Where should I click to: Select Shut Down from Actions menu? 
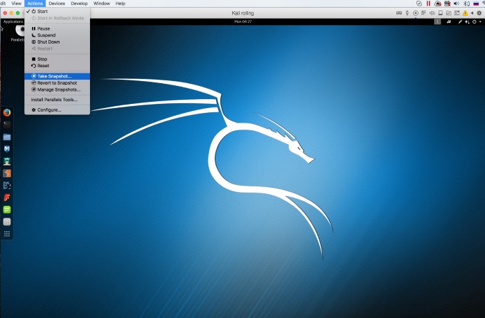point(58,42)
